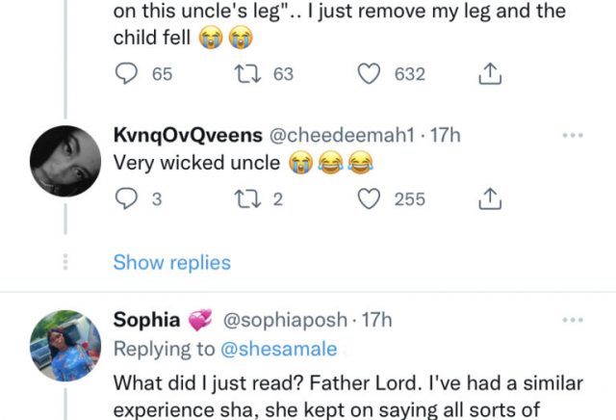Like KvnqOvQveens' comment with 255 likes

(x=370, y=198)
